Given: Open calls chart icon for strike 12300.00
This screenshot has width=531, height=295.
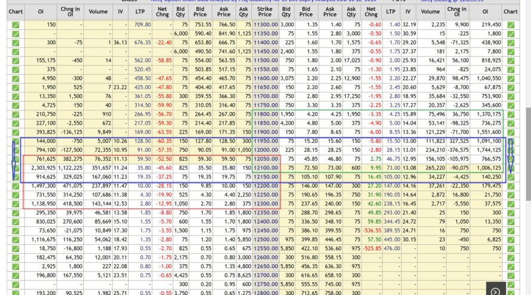Looking at the screenshot, I should pyautogui.click(x=16, y=204).
